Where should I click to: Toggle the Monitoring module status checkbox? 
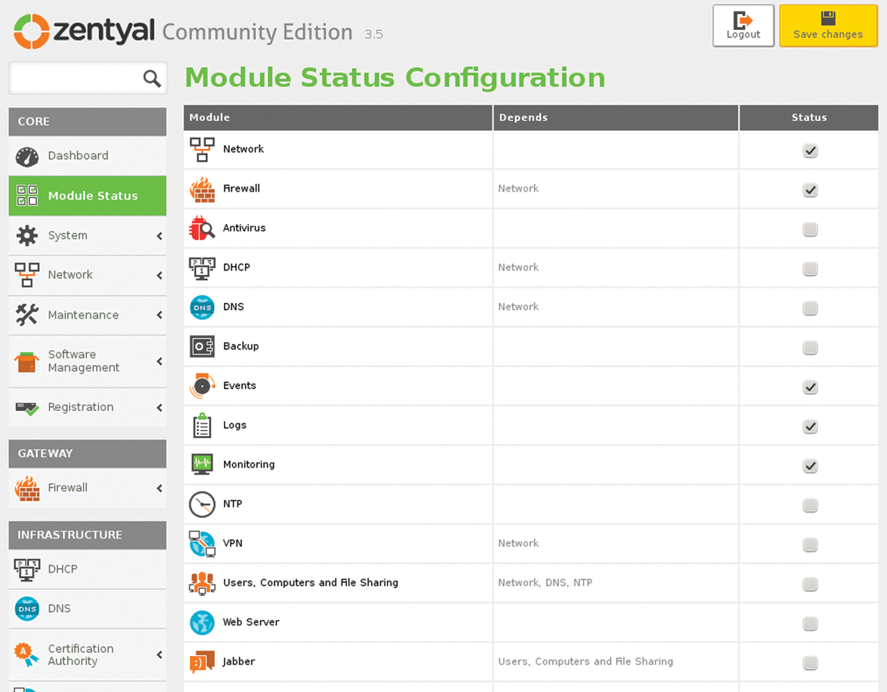point(810,466)
